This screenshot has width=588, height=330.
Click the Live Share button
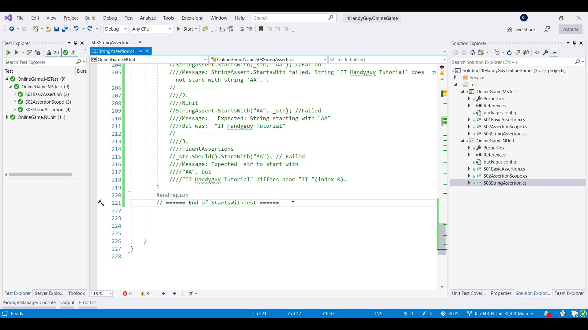521,29
